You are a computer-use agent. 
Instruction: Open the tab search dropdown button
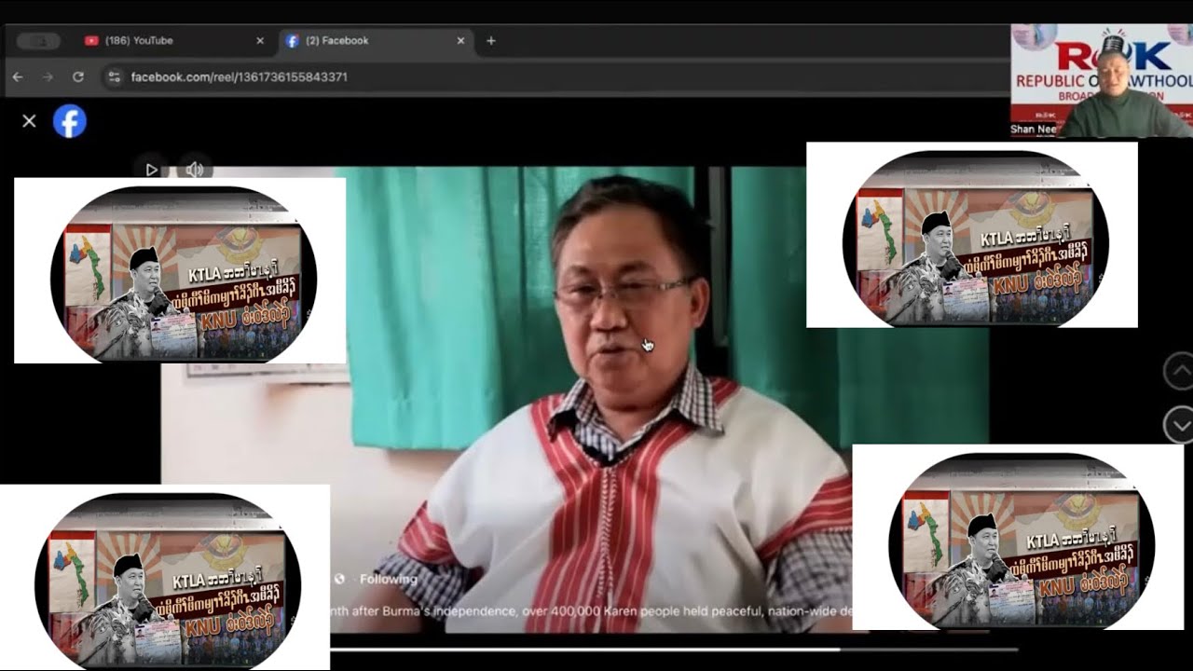[x=38, y=41]
